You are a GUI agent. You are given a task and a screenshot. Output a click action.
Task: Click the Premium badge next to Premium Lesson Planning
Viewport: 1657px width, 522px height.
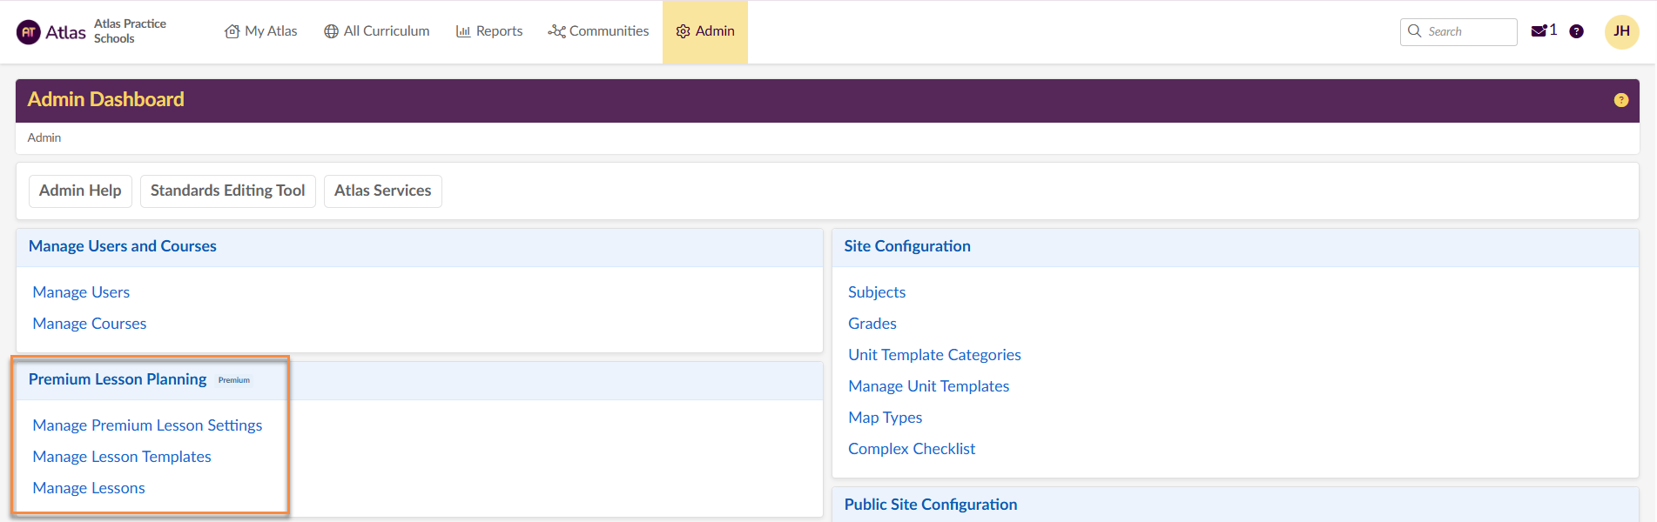pos(234,380)
